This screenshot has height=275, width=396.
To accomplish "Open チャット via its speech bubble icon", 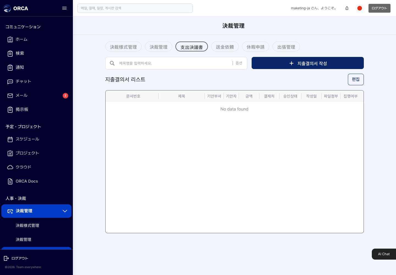I will (10, 81).
